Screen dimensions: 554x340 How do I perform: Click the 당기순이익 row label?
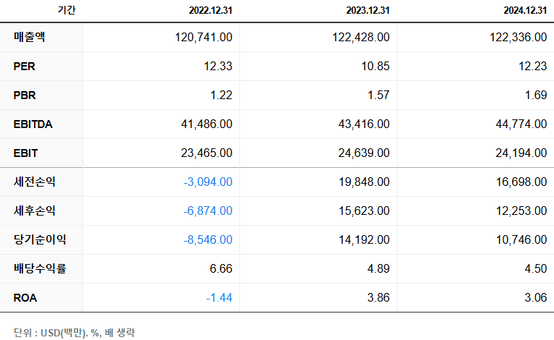(x=40, y=239)
